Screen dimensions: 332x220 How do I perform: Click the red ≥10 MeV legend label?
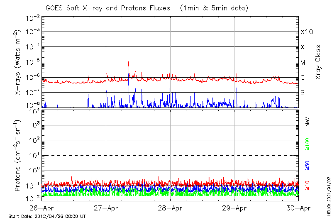coord(308,185)
